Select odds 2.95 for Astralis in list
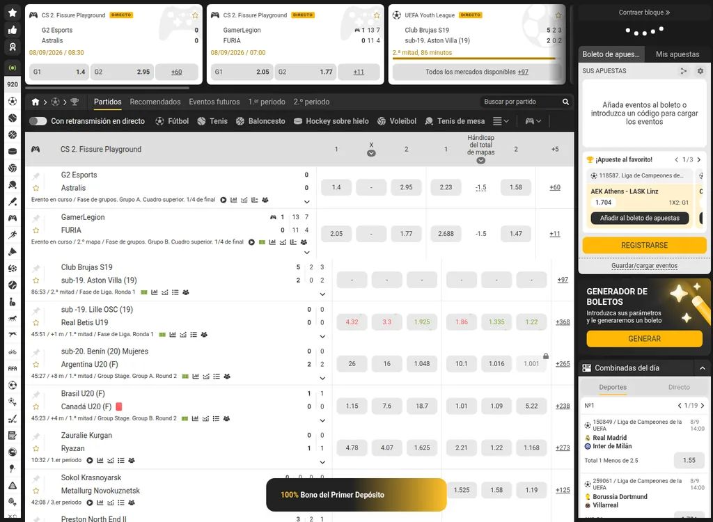713x522 pixels. (x=406, y=187)
